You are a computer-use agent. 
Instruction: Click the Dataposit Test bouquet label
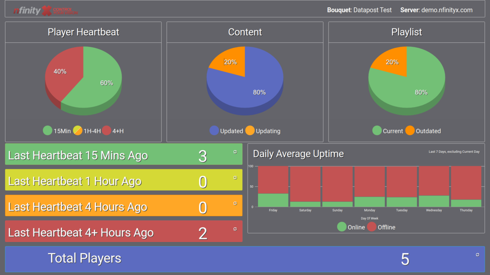[372, 10]
